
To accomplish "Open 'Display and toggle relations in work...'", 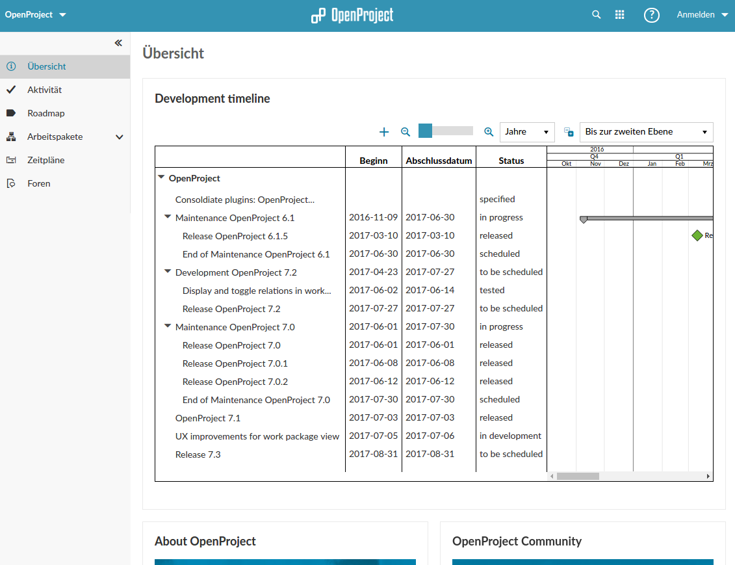I will point(257,291).
